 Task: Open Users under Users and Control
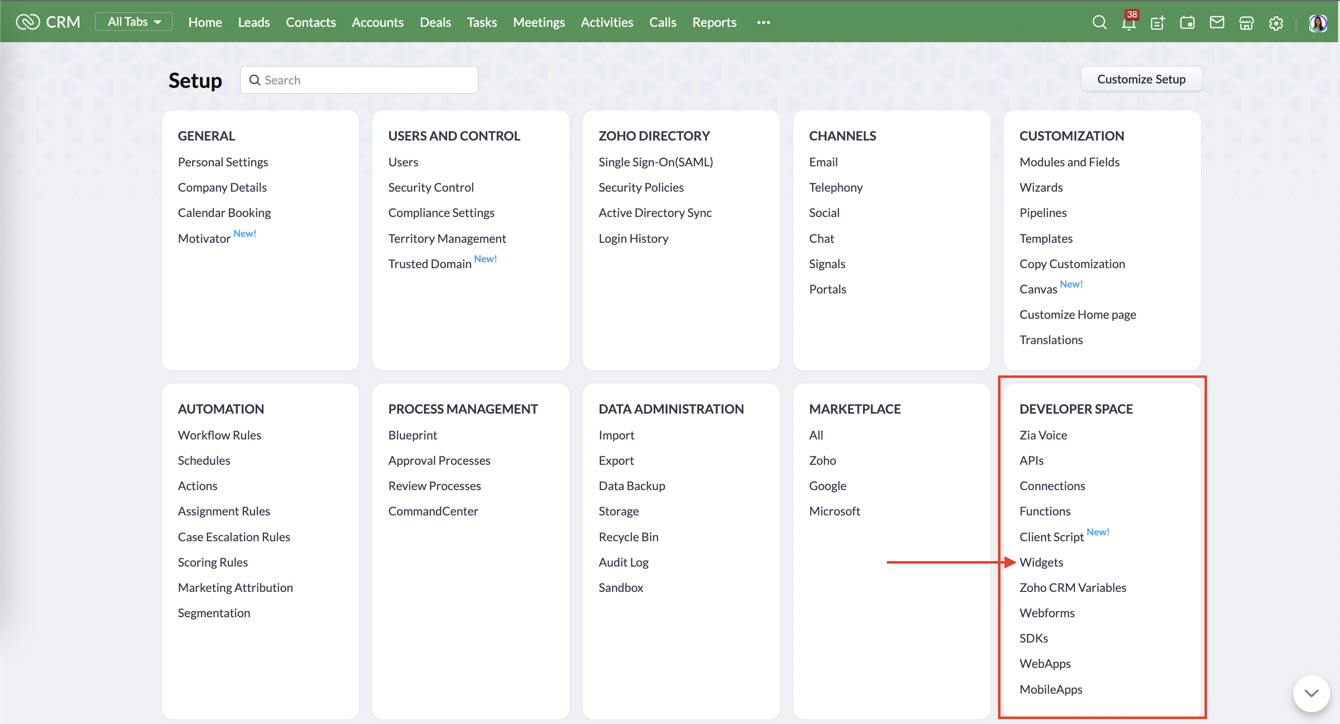pyautogui.click(x=403, y=162)
